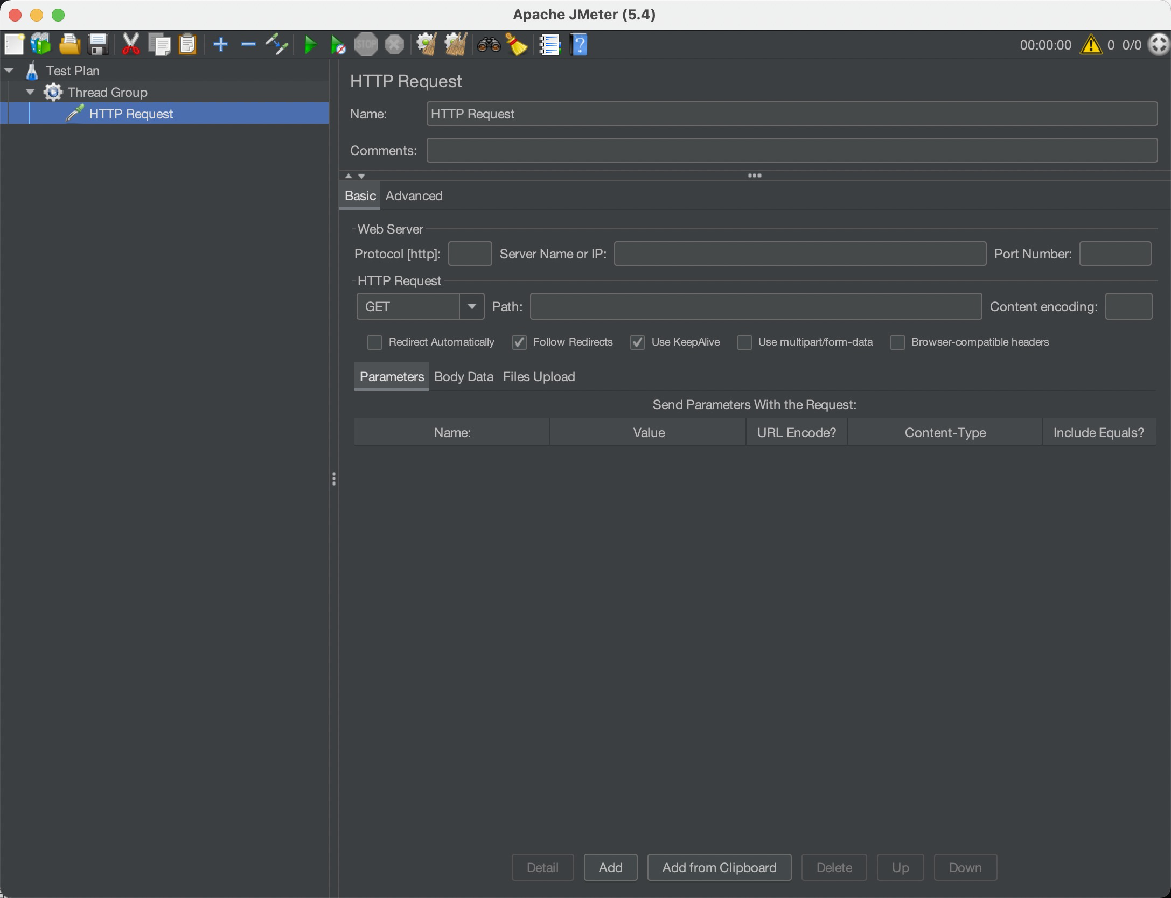The width and height of the screenshot is (1171, 898).
Task: Click Add from Clipboard button
Action: [x=719, y=867]
